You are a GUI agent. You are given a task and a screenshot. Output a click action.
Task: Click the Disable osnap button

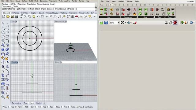coord(89,107)
